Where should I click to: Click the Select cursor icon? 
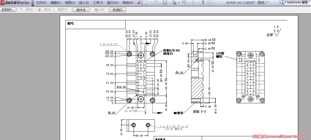pyautogui.click(x=194, y=3)
